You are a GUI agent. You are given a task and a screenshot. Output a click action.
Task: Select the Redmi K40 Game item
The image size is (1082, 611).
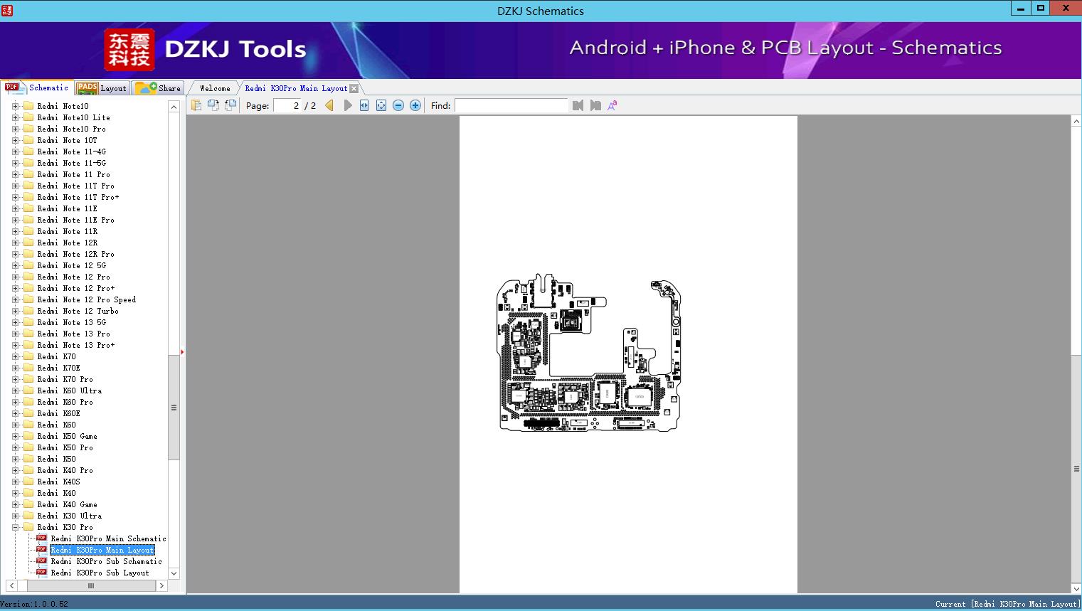[x=67, y=504]
